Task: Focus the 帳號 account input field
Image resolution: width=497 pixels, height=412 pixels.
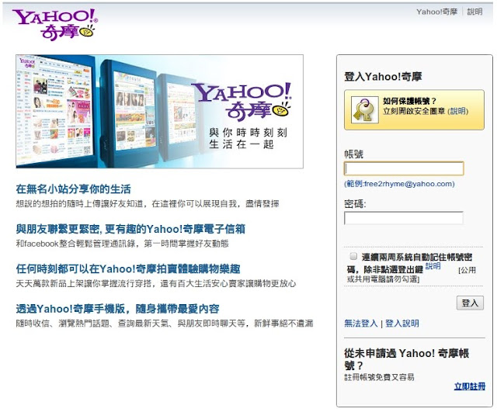Action: click(x=404, y=168)
